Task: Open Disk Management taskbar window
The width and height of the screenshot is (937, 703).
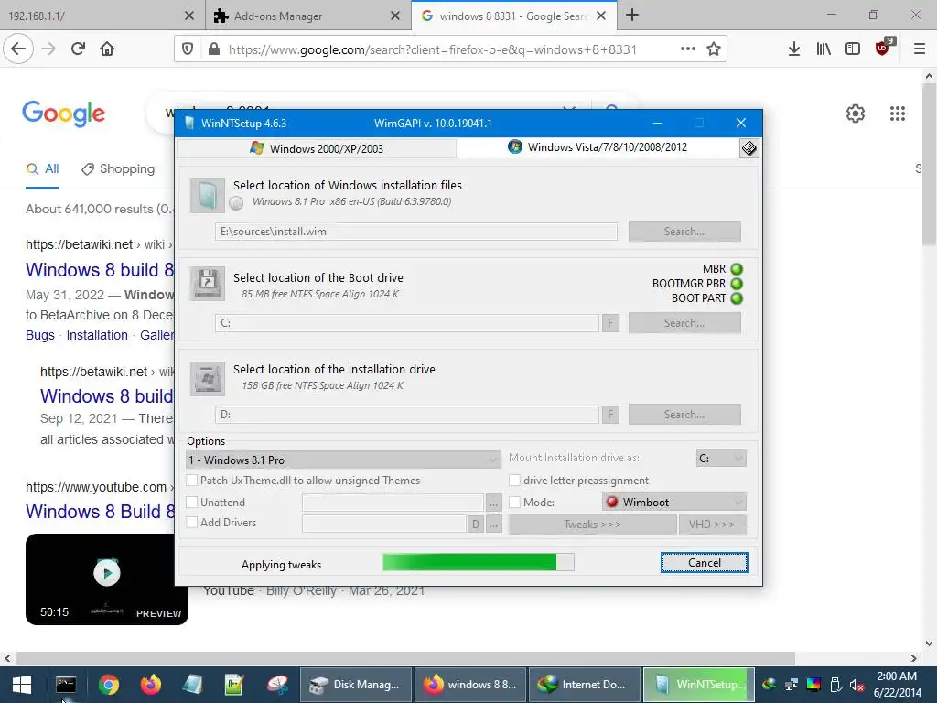Action: 356,685
